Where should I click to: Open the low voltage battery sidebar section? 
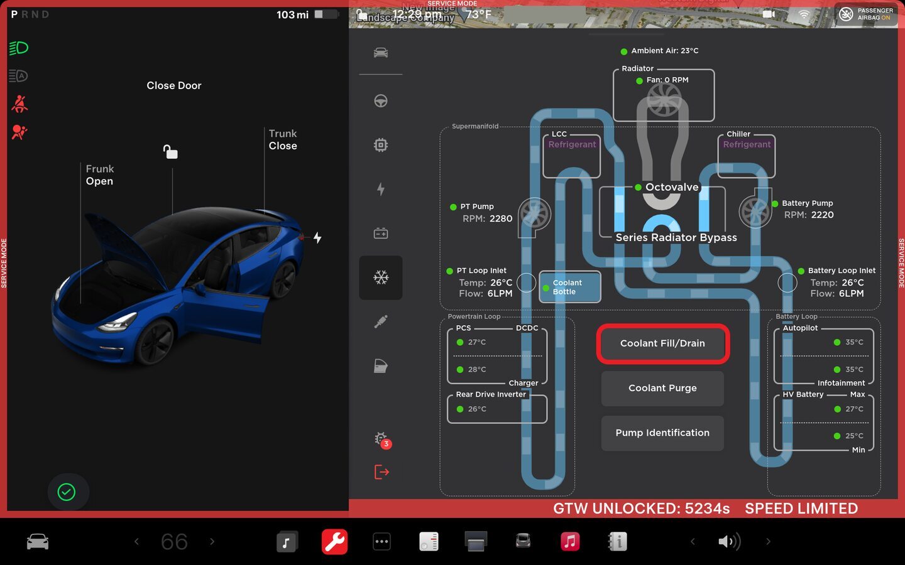[380, 234]
